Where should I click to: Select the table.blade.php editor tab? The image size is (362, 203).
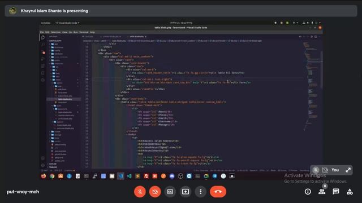[x=136, y=37]
